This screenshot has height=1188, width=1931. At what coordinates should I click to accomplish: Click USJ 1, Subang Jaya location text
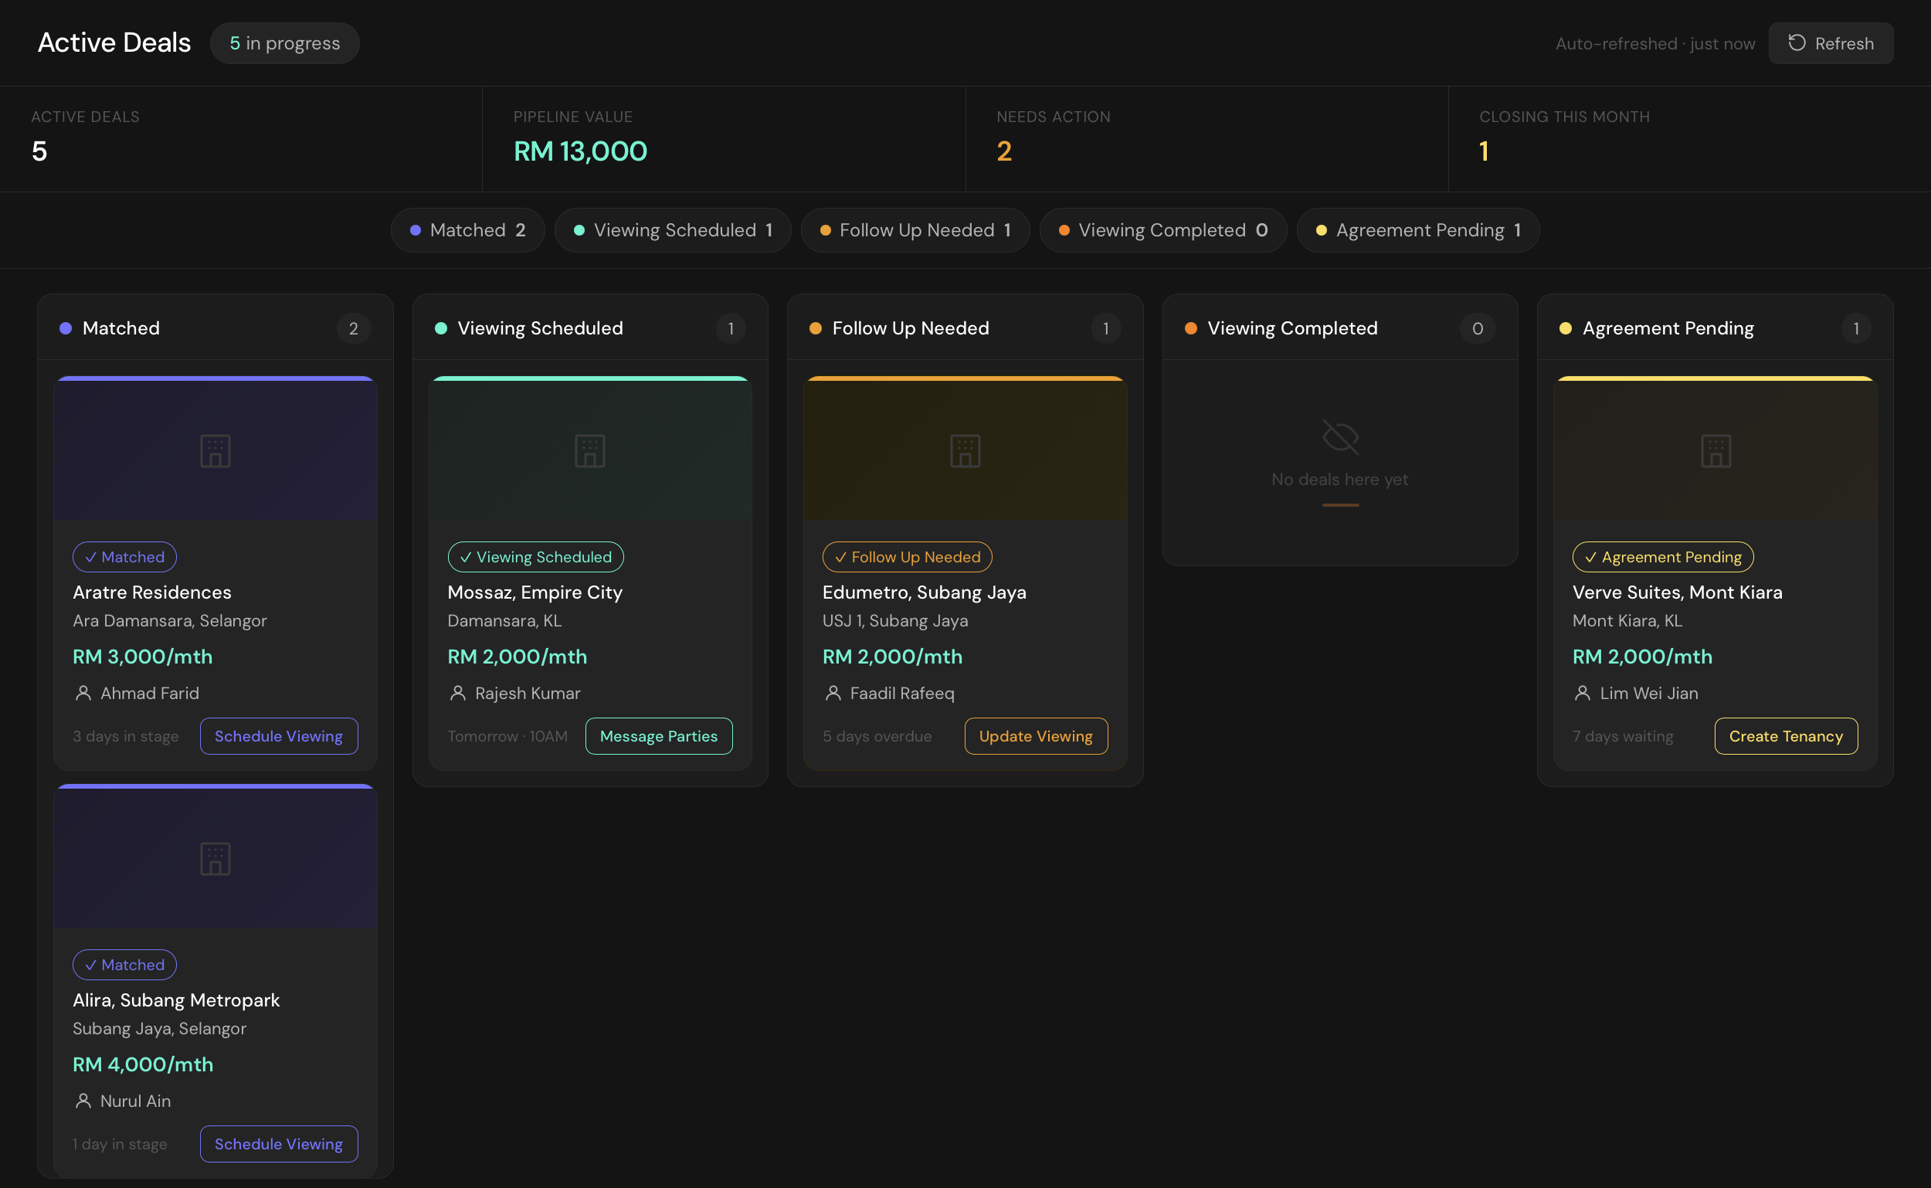(894, 621)
